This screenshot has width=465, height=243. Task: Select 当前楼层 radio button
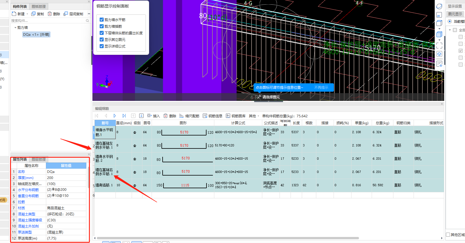point(450,21)
